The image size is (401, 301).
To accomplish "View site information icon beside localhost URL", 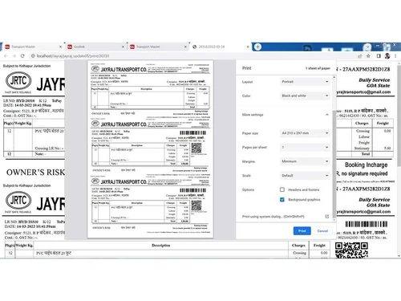I will (33, 56).
